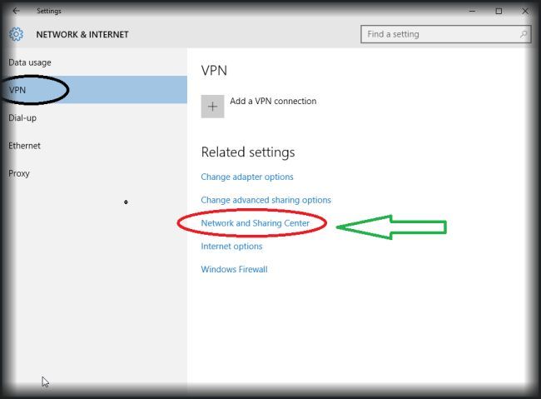Click the Settings gear icon
This screenshot has height=399, width=541.
(x=17, y=34)
